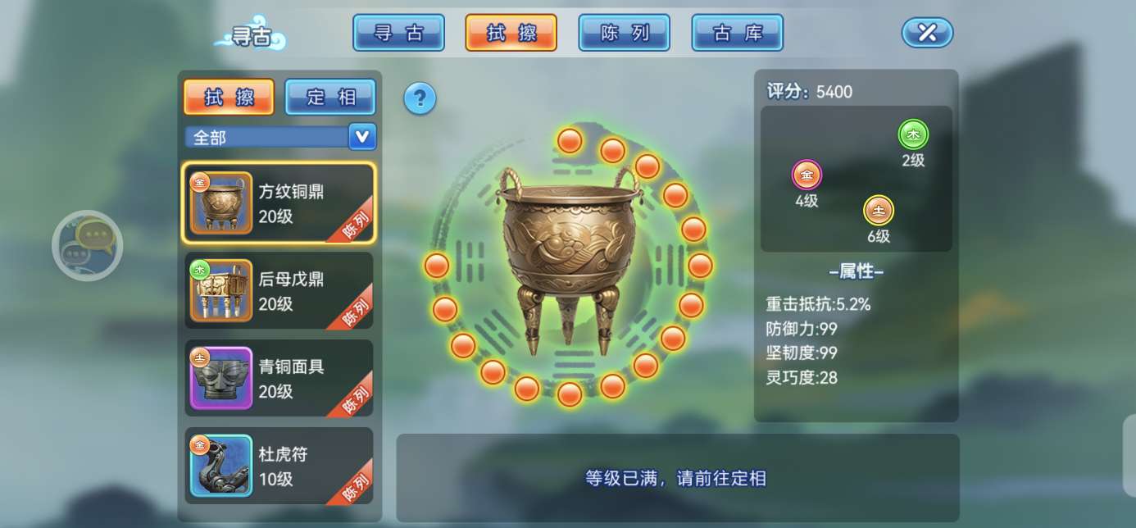
Task: Click the 青铜面具 bronze mask icon
Action: (x=221, y=378)
